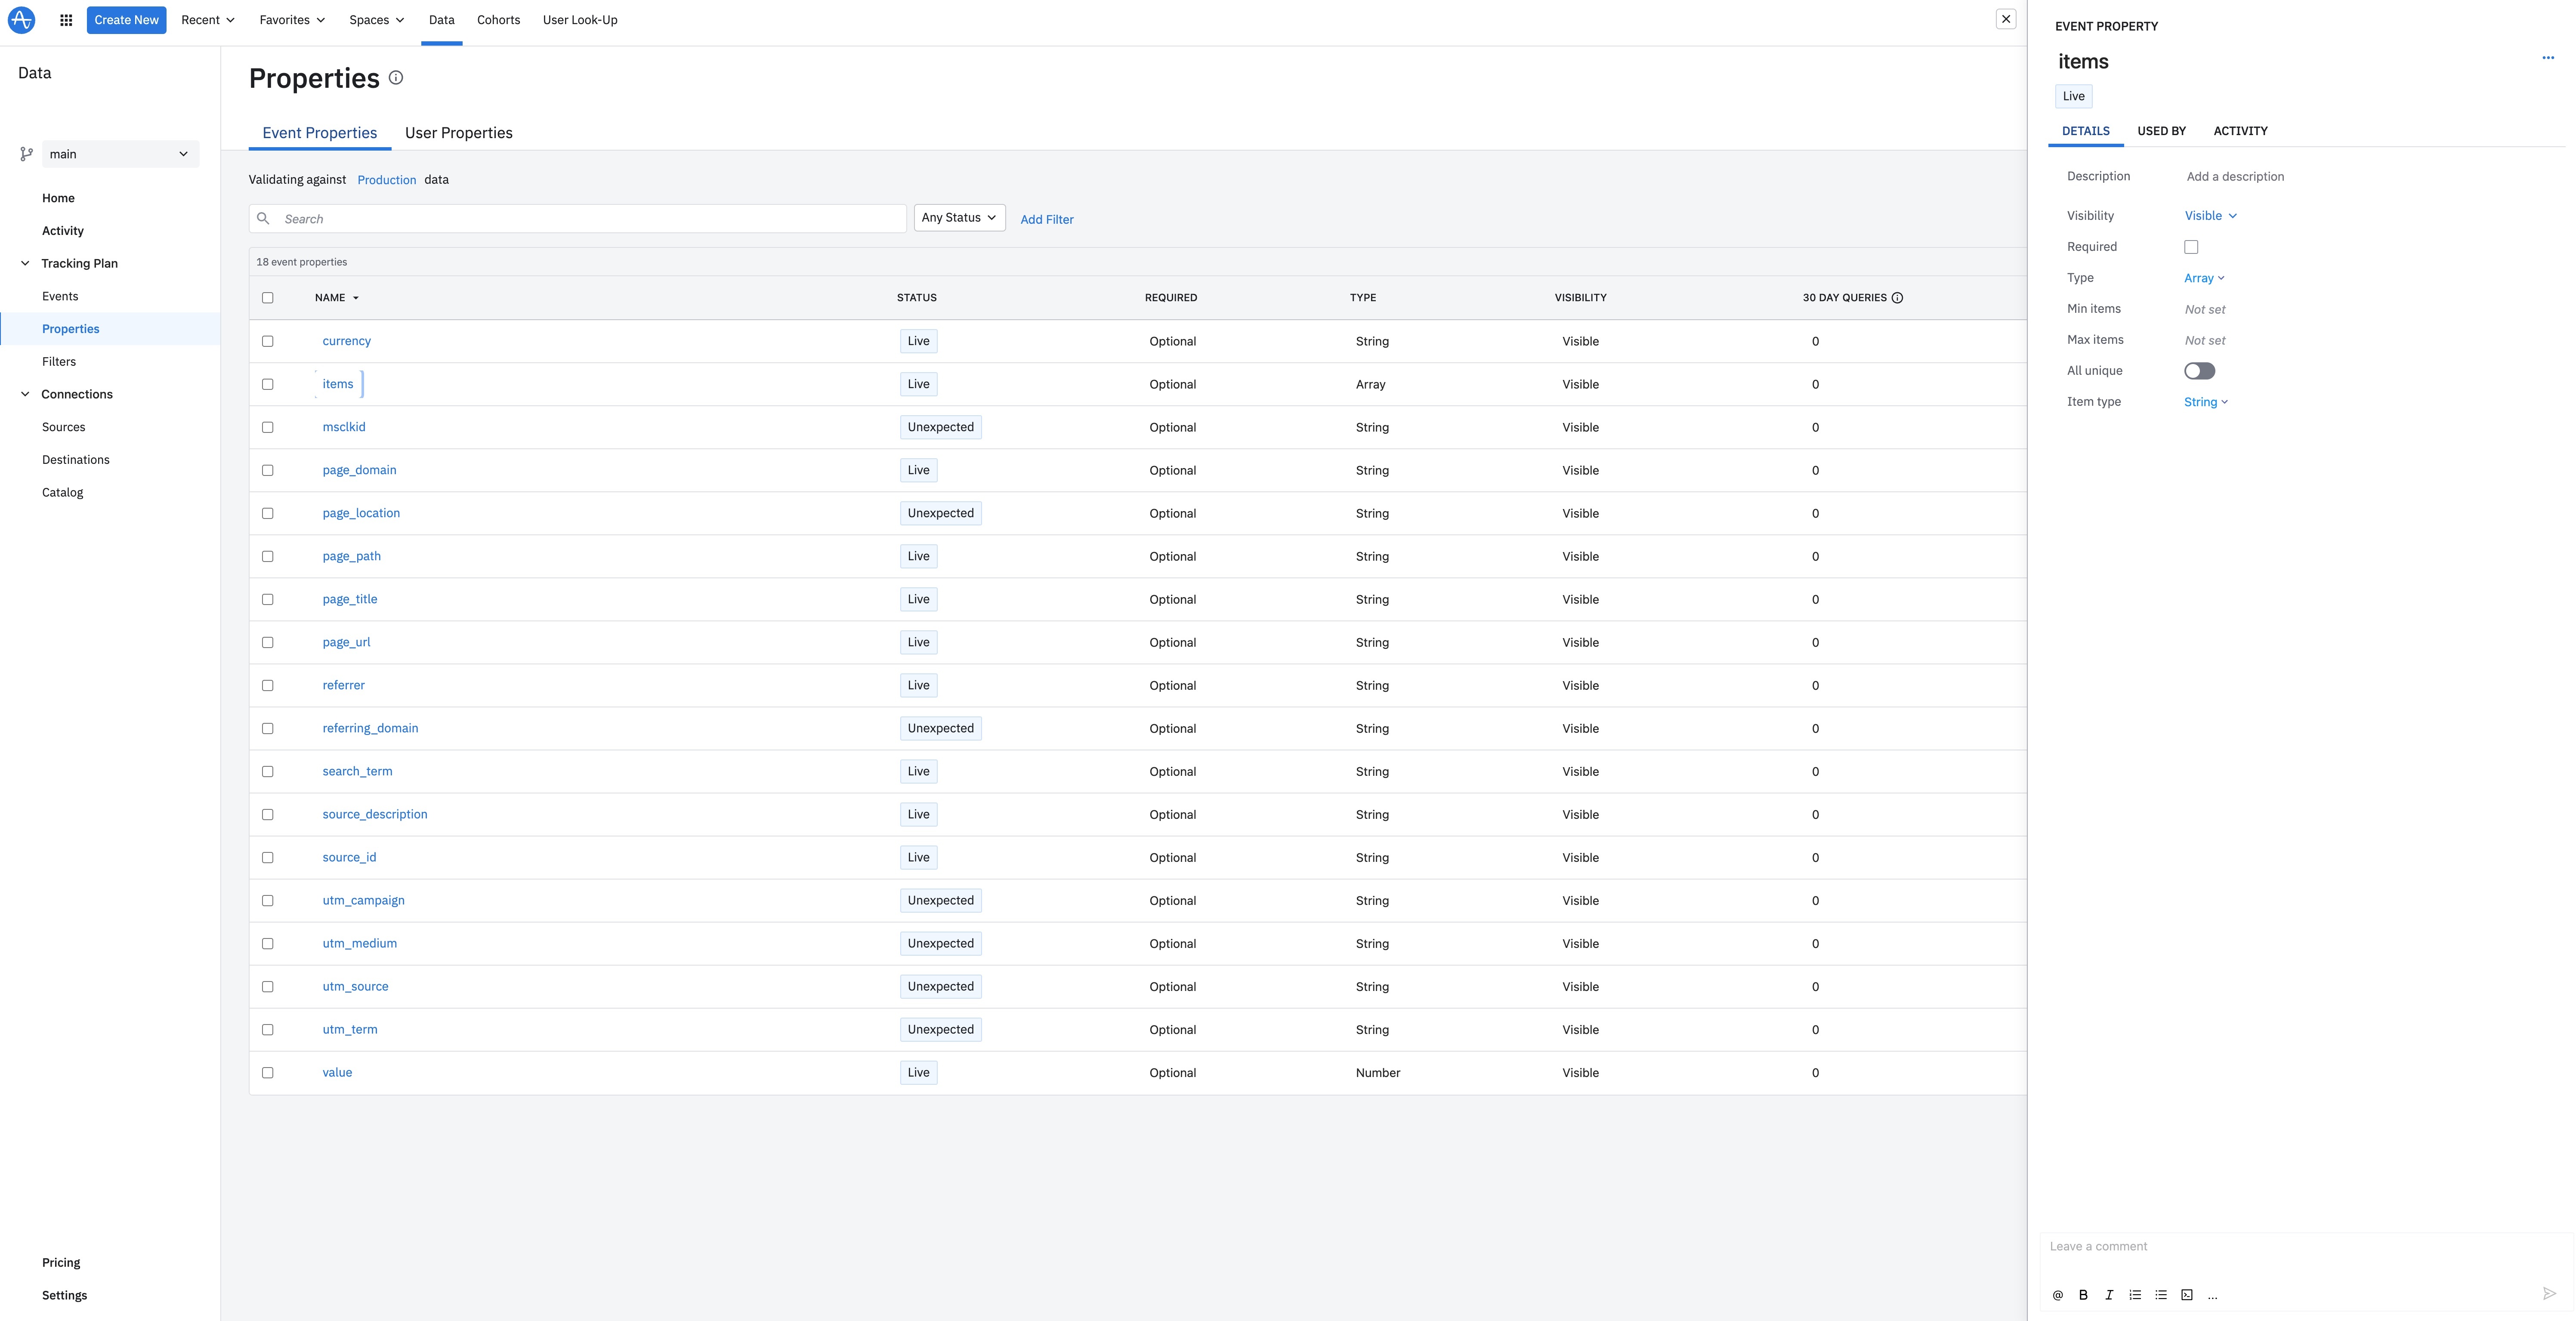Open the main branch selector dropdown

coord(119,154)
